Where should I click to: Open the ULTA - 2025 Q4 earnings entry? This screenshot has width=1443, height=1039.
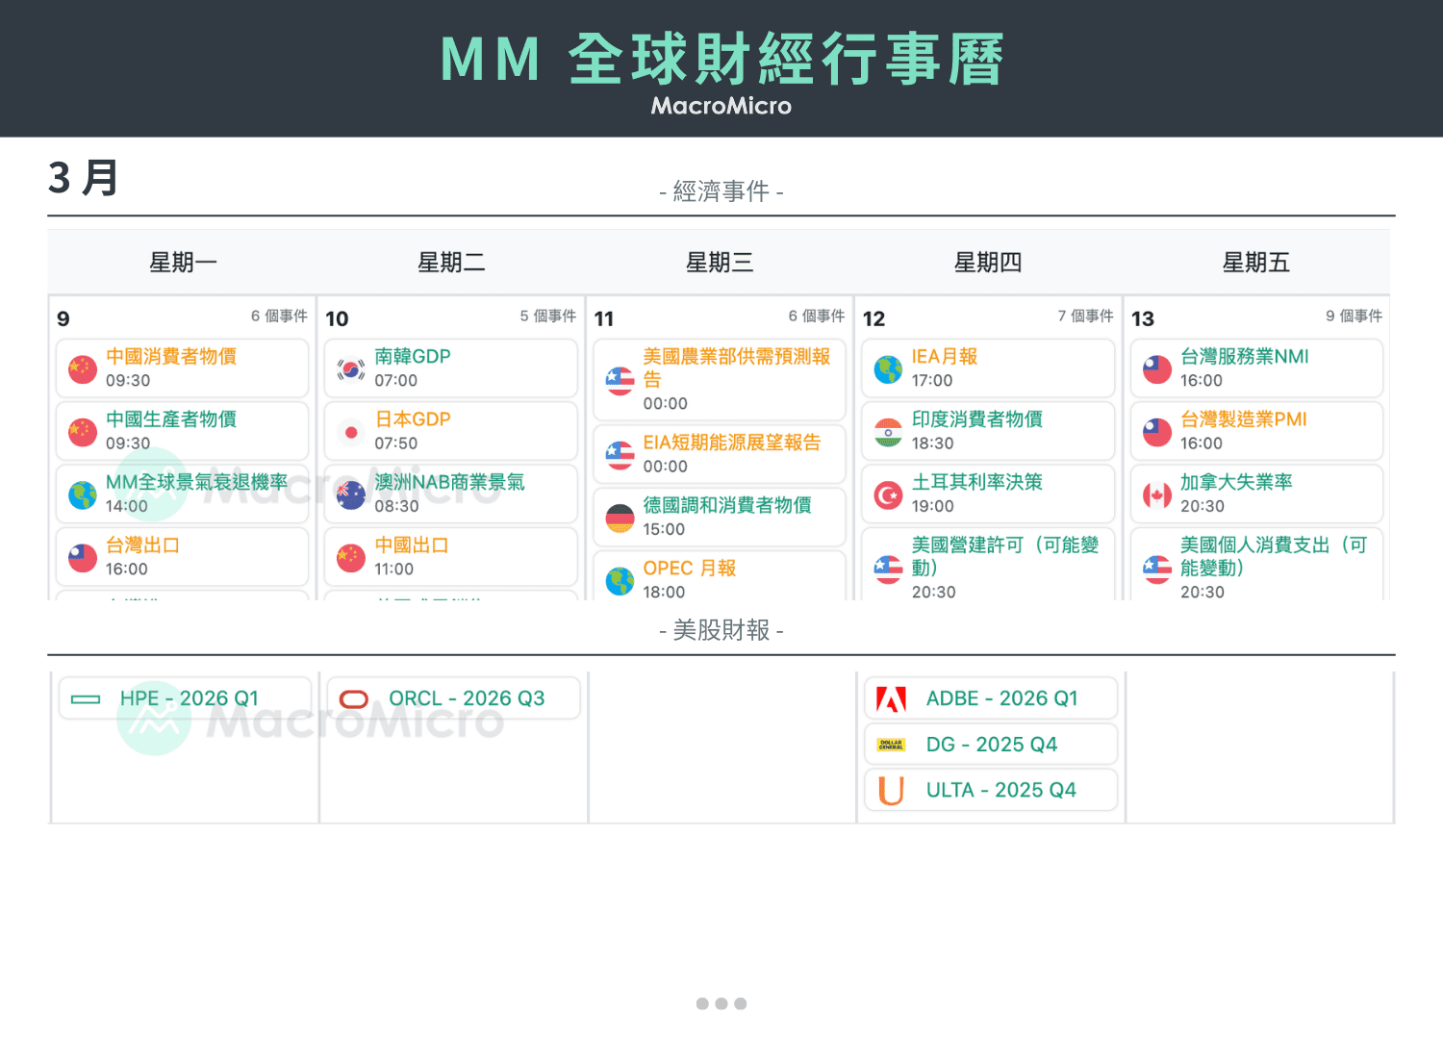tap(991, 790)
